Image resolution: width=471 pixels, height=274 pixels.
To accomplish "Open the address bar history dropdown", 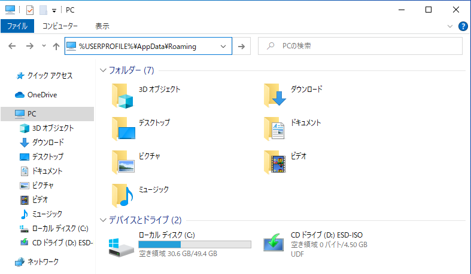I will [x=224, y=46].
